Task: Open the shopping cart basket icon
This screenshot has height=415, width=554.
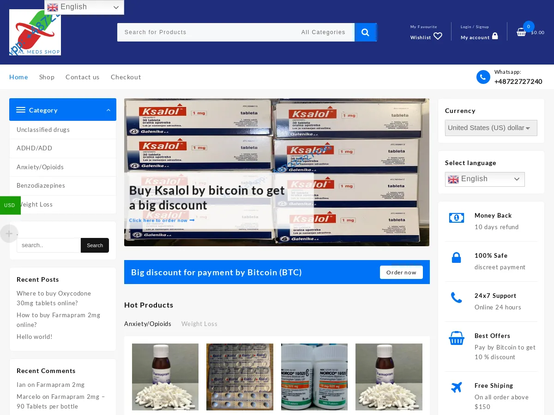Action: coord(521,32)
